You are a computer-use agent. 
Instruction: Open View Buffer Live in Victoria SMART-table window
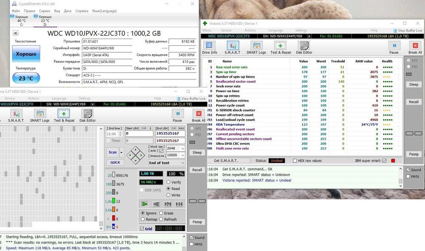coord(408,31)
